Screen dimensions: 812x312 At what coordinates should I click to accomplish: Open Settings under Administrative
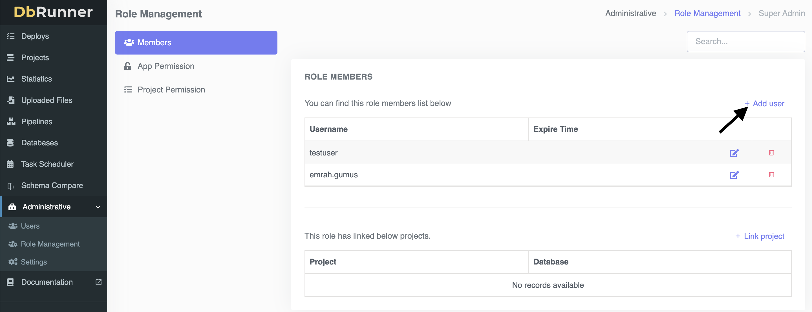34,262
